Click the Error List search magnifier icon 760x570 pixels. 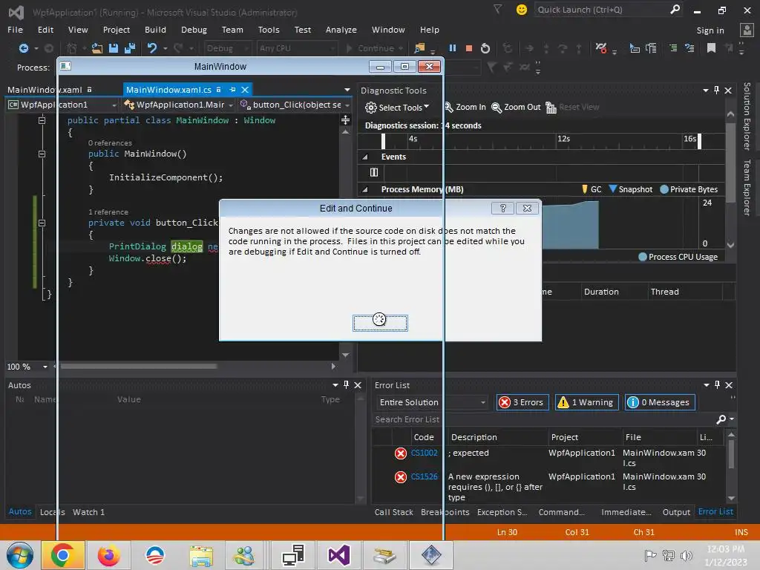point(721,419)
